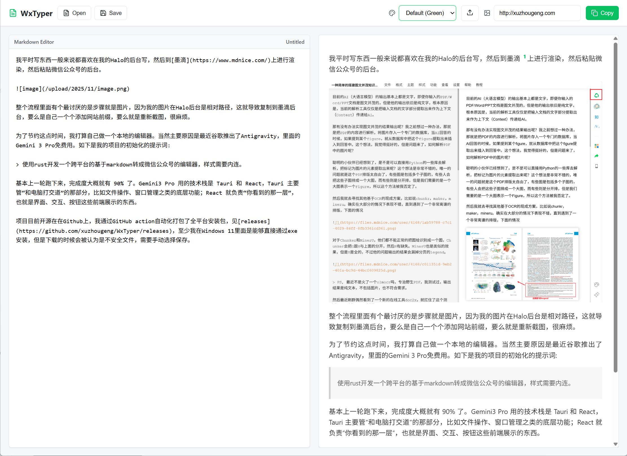Viewport: 627px width, 456px height.
Task: Click the Markdown Editor panel title
Action: [x=34, y=42]
